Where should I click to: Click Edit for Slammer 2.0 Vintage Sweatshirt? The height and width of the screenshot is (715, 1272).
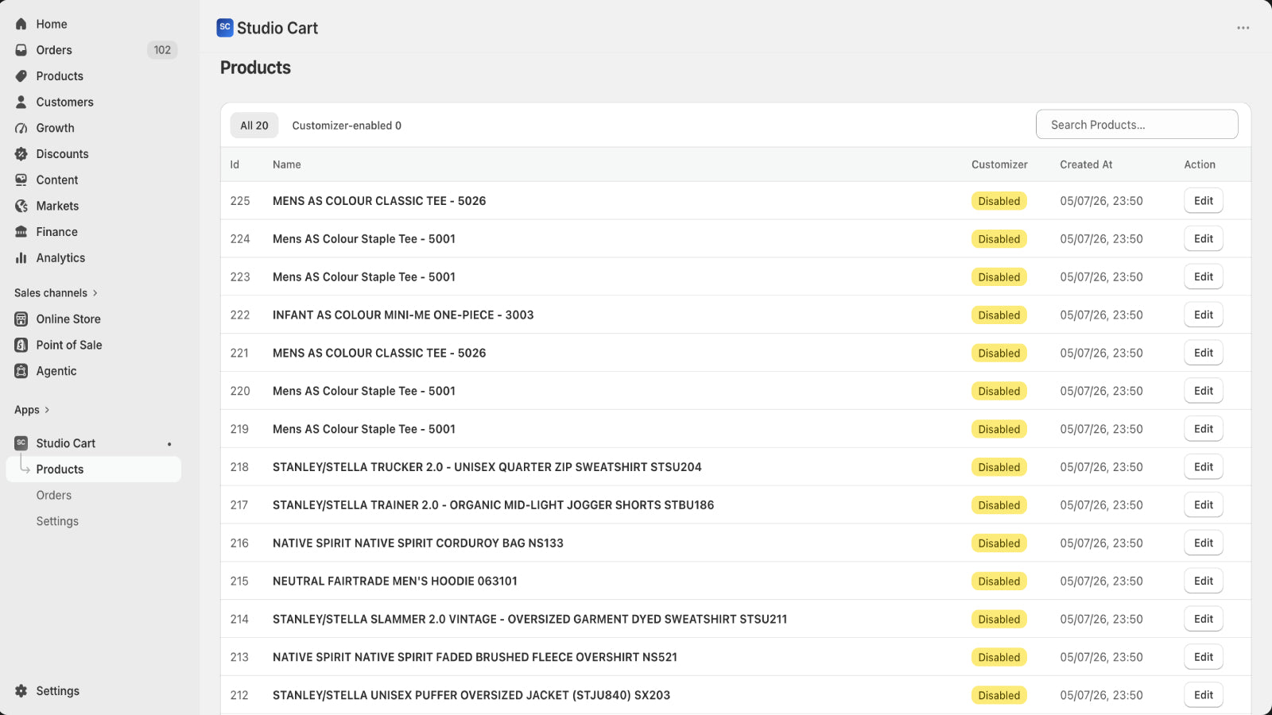coord(1204,619)
